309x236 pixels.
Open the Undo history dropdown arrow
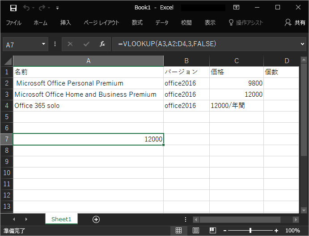coord(33,8)
